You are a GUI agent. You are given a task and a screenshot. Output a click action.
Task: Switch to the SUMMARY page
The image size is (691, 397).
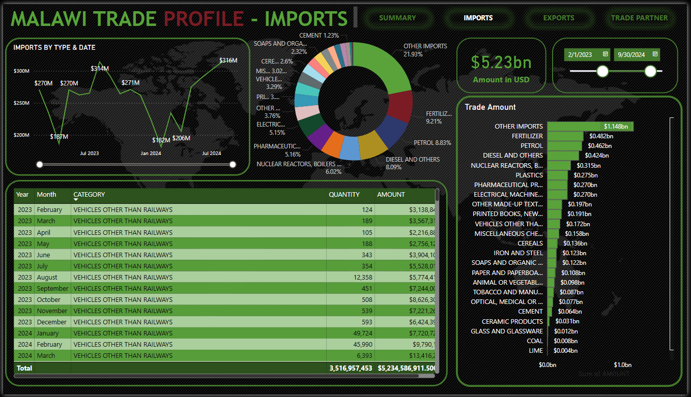pos(397,18)
